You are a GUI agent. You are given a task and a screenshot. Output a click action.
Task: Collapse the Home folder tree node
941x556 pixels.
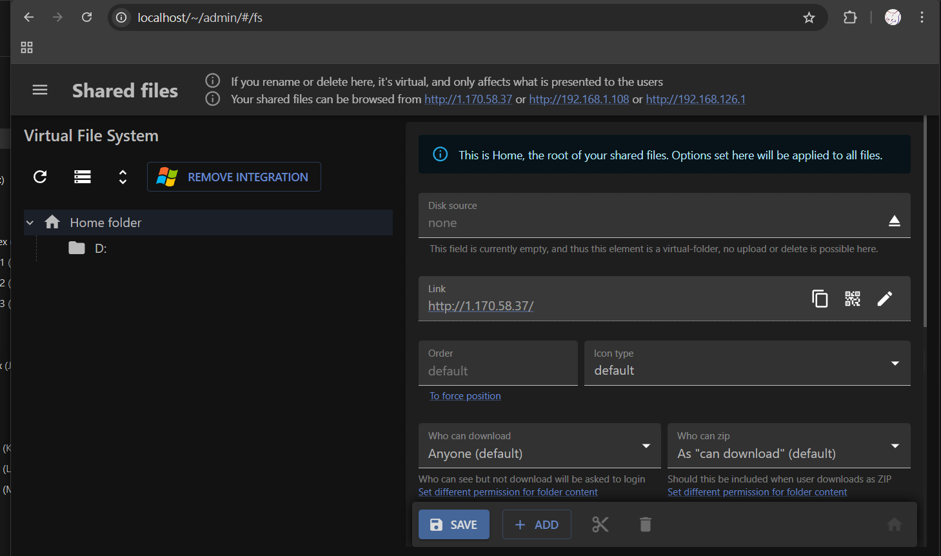click(x=30, y=223)
